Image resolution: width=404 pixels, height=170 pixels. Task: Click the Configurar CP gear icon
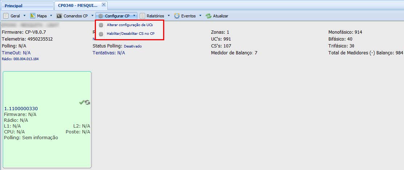100,16
